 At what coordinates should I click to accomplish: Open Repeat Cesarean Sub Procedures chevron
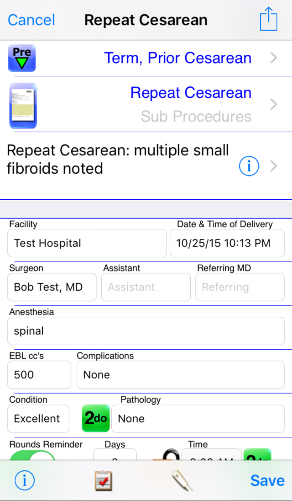pos(274,105)
